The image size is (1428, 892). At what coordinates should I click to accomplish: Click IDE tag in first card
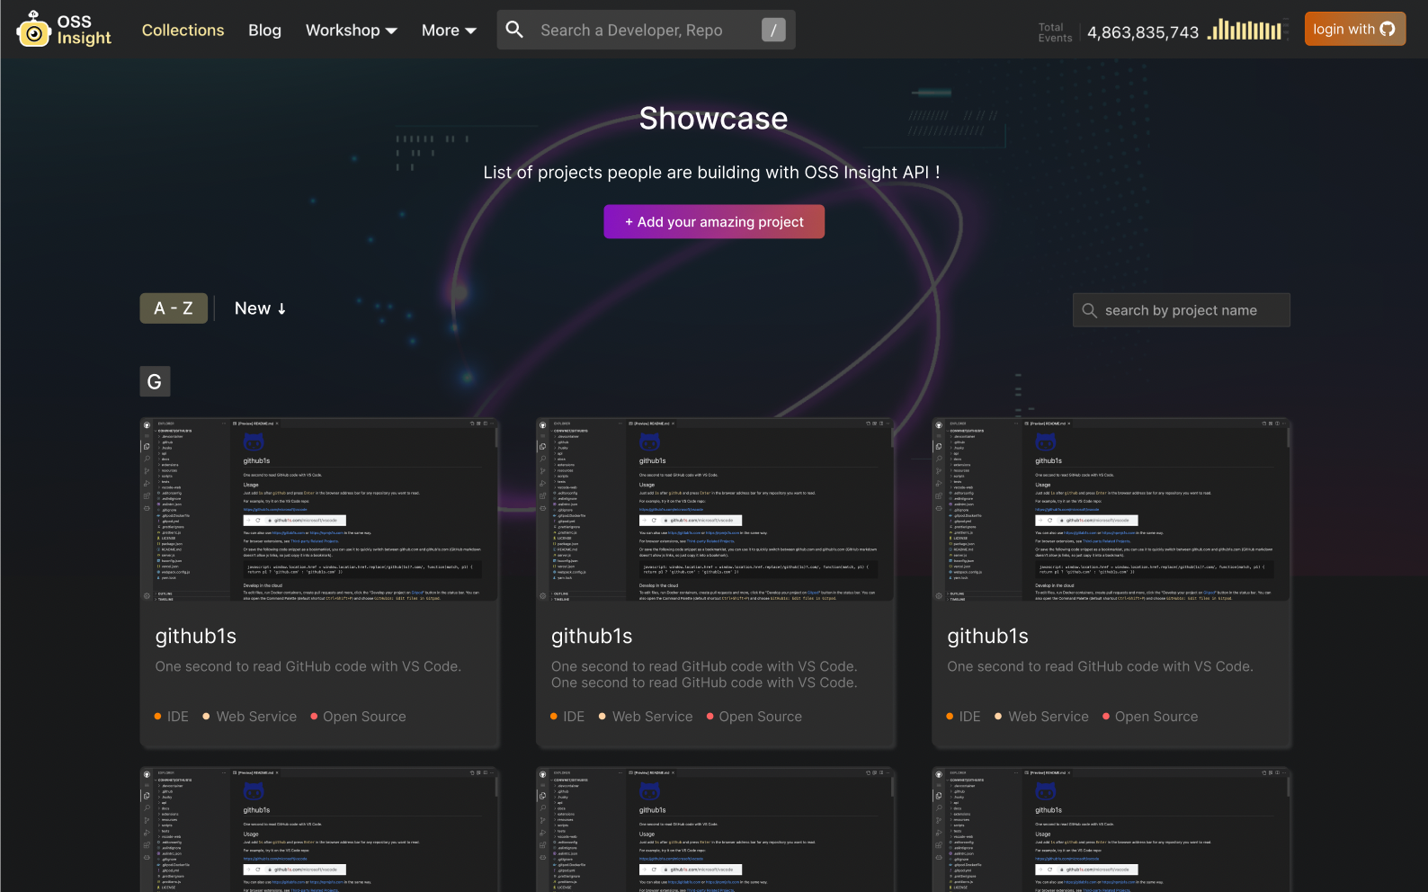tap(172, 717)
